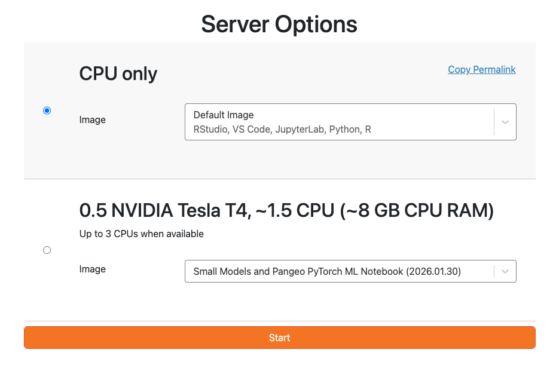Click the Image label under CPU only
The image size is (553, 368).
[x=93, y=120]
